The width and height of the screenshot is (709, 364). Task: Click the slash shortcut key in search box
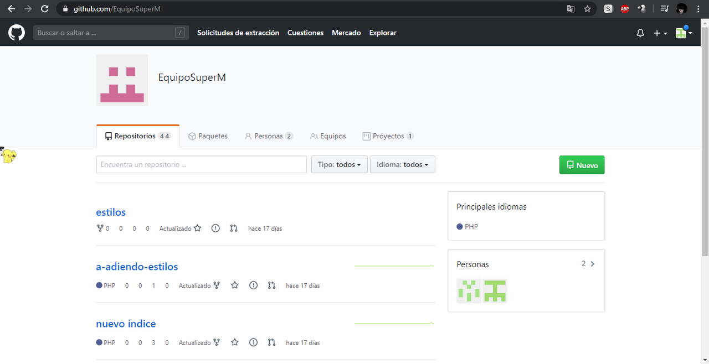(x=180, y=33)
